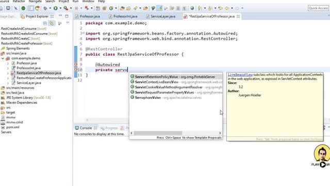Open the Progress tab
Screen dimensions: 330x186
click(109, 128)
